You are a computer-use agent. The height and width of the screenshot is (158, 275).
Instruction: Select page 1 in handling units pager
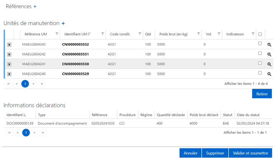(25, 84)
